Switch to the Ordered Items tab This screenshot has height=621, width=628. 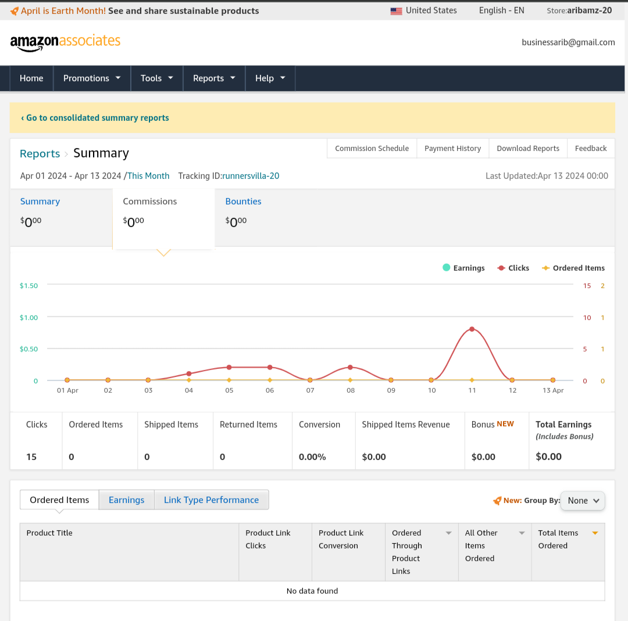coord(59,500)
